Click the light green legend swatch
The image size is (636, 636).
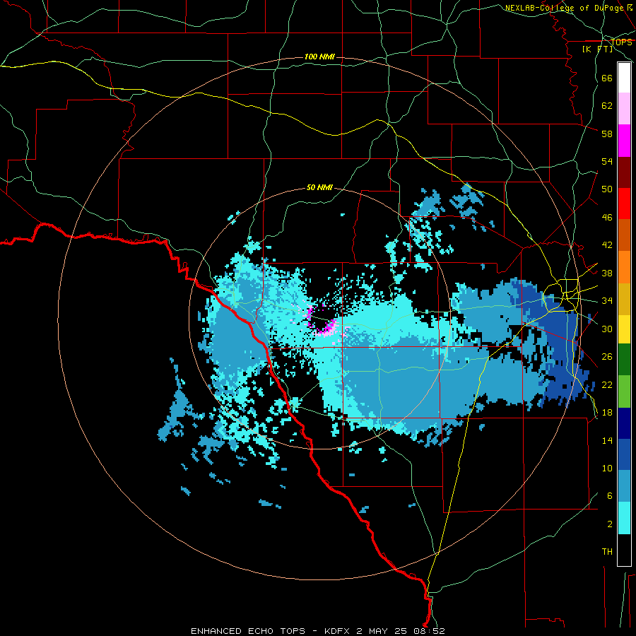click(624, 391)
